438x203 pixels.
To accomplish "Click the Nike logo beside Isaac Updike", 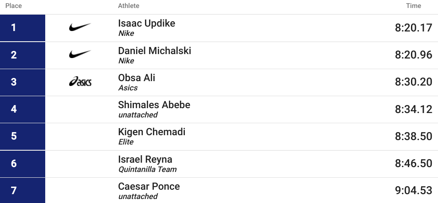I will (x=80, y=27).
